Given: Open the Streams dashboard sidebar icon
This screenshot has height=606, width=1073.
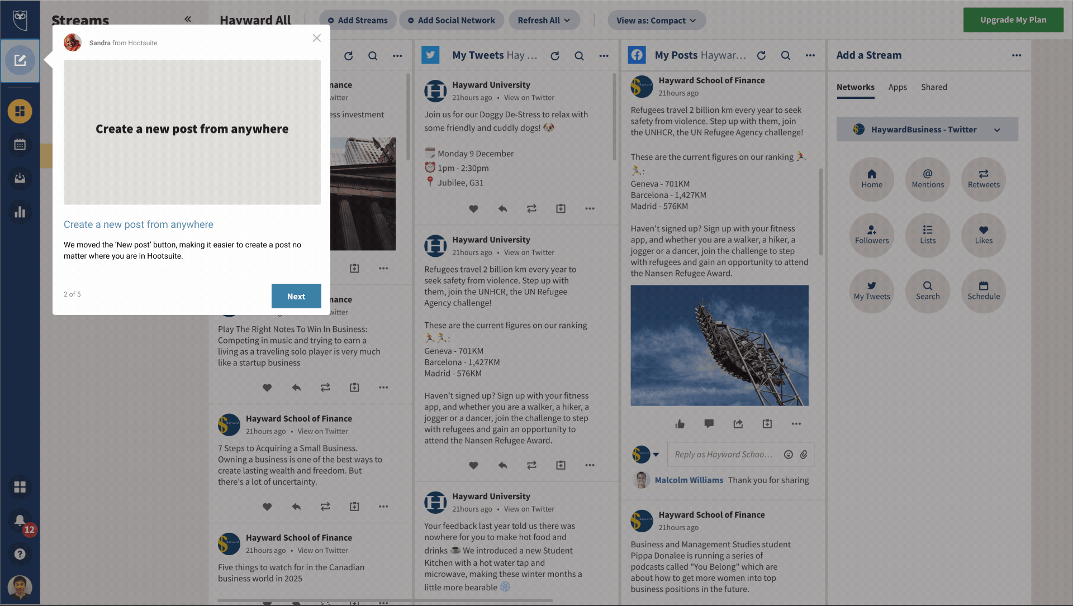Looking at the screenshot, I should click(20, 111).
